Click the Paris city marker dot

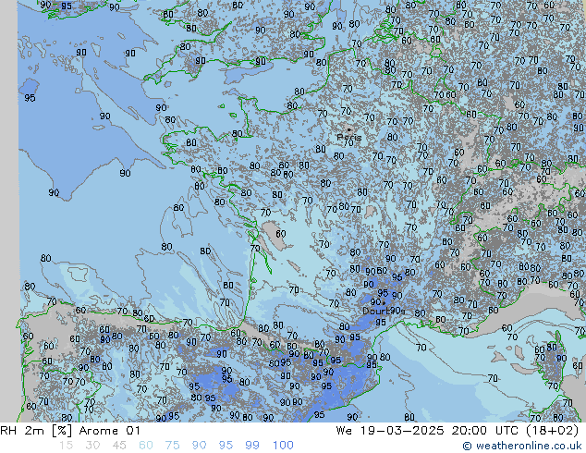348,130
